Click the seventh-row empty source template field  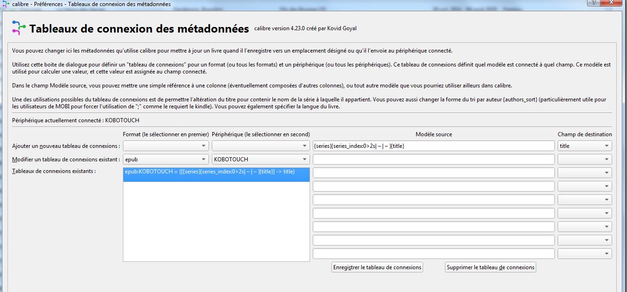coord(434,227)
